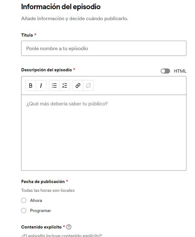This screenshot has height=237, width=195.
Task: Add a hyperlink with the link icon
Action: click(x=78, y=86)
